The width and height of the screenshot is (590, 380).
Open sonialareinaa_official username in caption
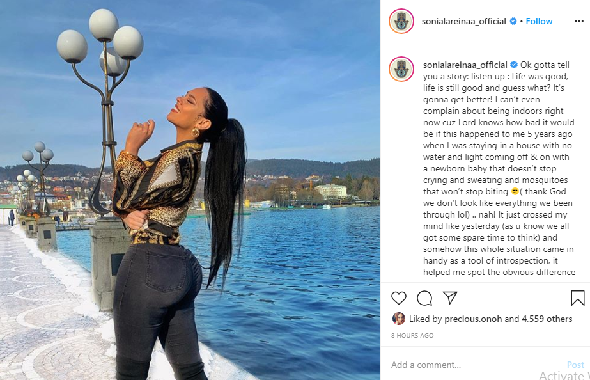point(465,65)
